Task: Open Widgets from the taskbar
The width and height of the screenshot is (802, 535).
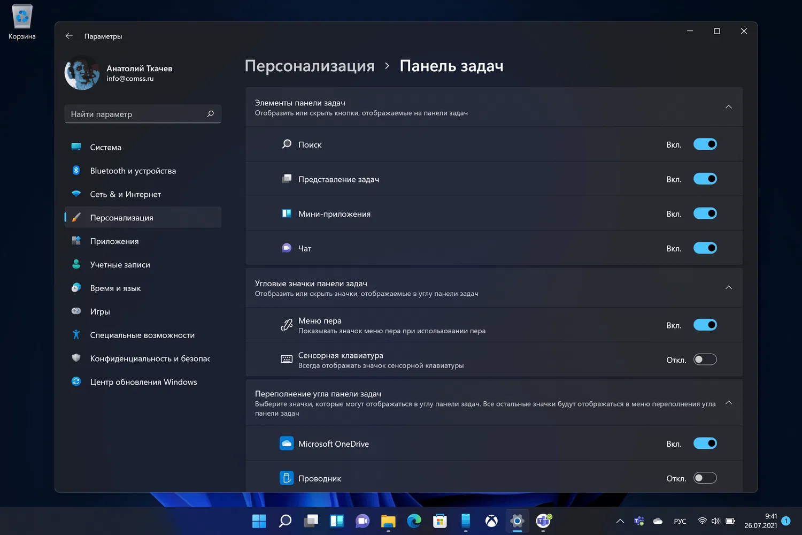Action: click(x=336, y=521)
